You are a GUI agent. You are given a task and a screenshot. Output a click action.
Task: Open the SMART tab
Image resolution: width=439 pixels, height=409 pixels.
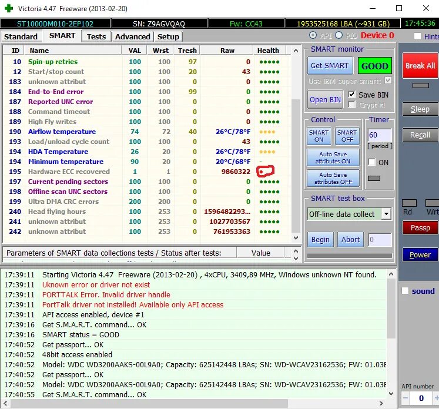click(62, 36)
